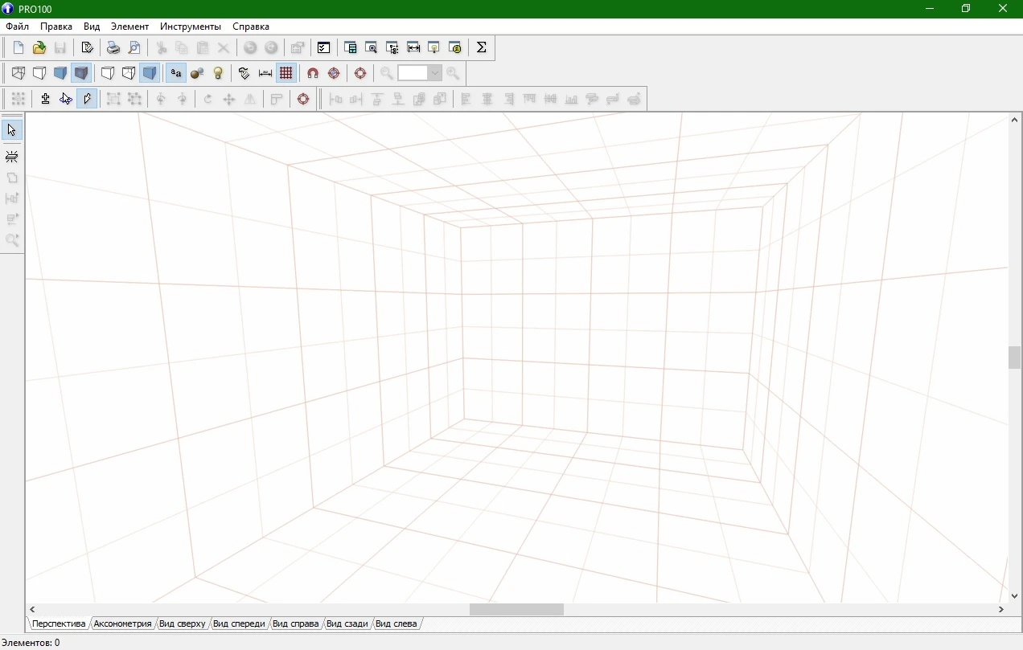Image resolution: width=1023 pixels, height=650 pixels.
Task: Click the vertical scrollbar down arrow
Action: [1015, 596]
